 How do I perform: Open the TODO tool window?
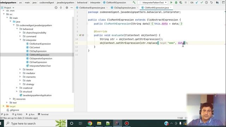click(17, 114)
